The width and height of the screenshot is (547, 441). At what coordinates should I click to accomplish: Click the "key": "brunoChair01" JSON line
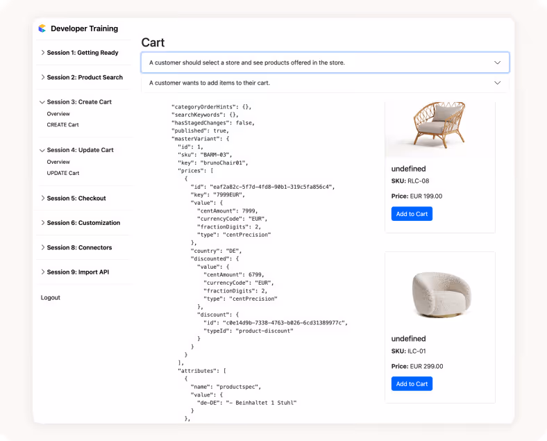coord(213,163)
